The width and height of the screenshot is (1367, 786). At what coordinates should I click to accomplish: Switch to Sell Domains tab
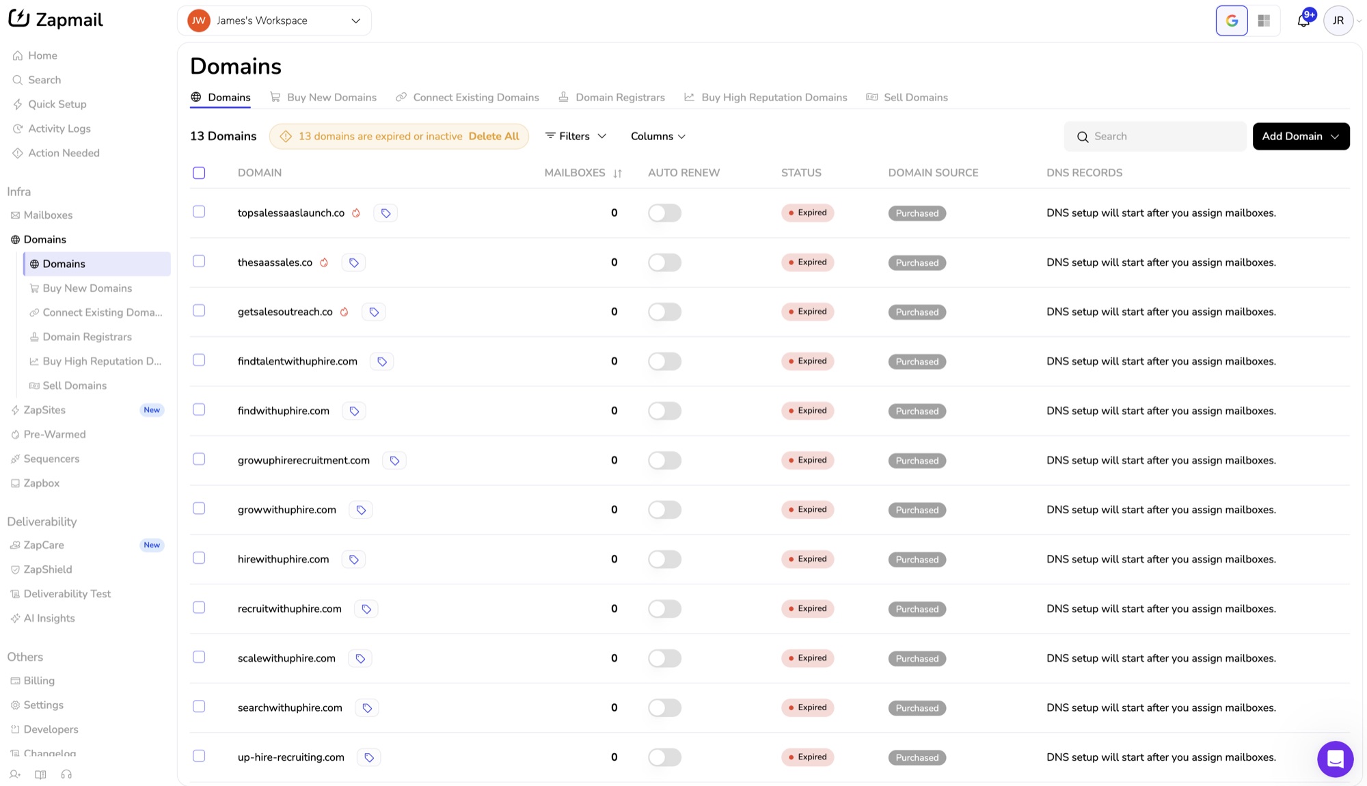(907, 97)
